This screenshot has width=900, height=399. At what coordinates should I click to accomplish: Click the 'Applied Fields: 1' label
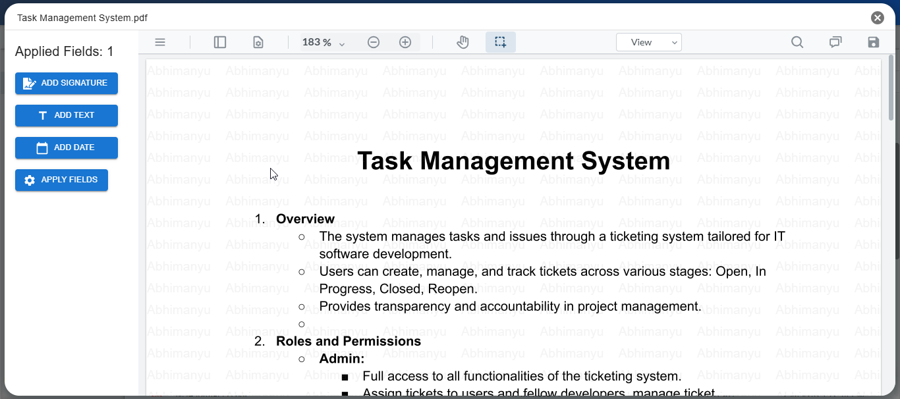65,51
